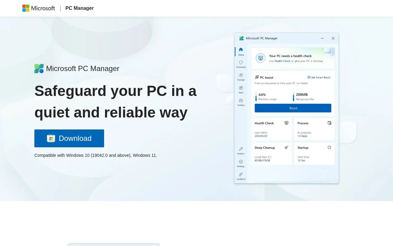Click the Boost button in PC Manager
The width and height of the screenshot is (393, 246).
click(x=293, y=108)
